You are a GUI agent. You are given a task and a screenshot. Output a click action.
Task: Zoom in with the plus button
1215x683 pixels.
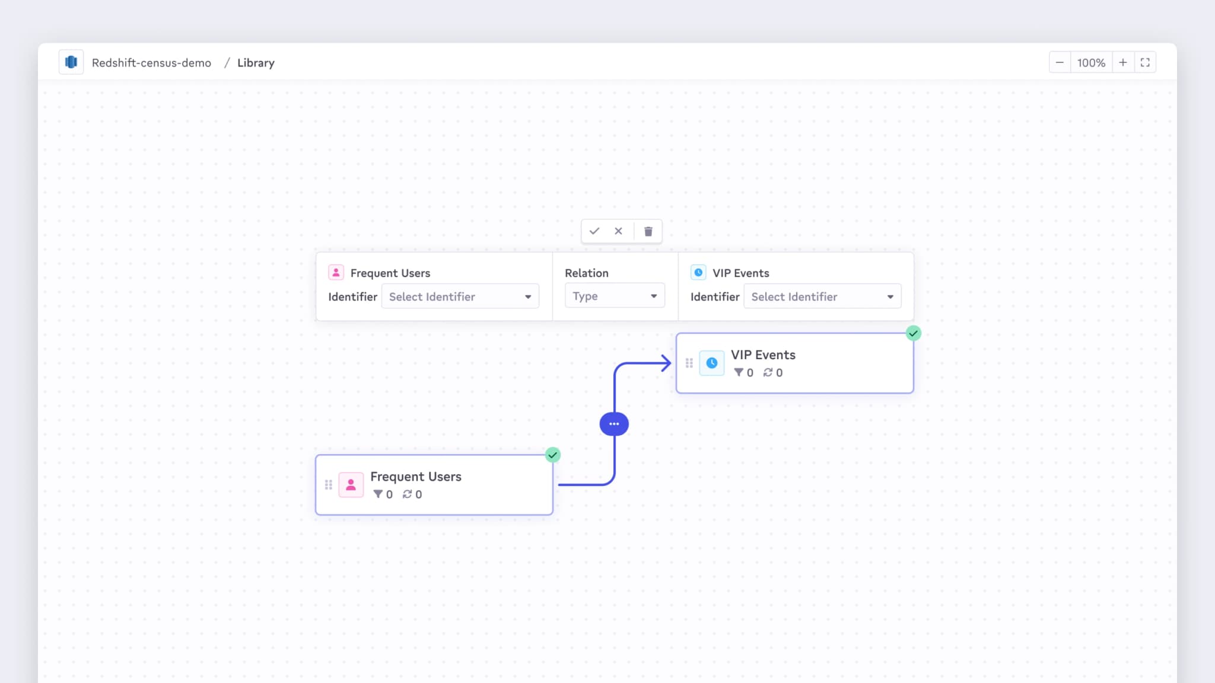pos(1123,62)
